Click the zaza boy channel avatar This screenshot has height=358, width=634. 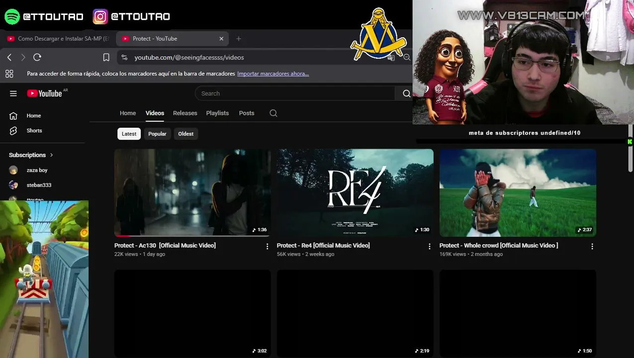(13, 170)
